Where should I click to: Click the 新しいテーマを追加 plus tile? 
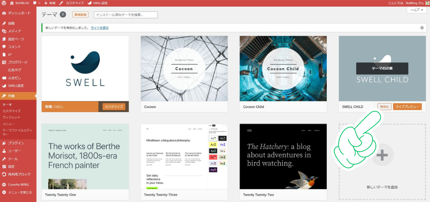[382, 162]
